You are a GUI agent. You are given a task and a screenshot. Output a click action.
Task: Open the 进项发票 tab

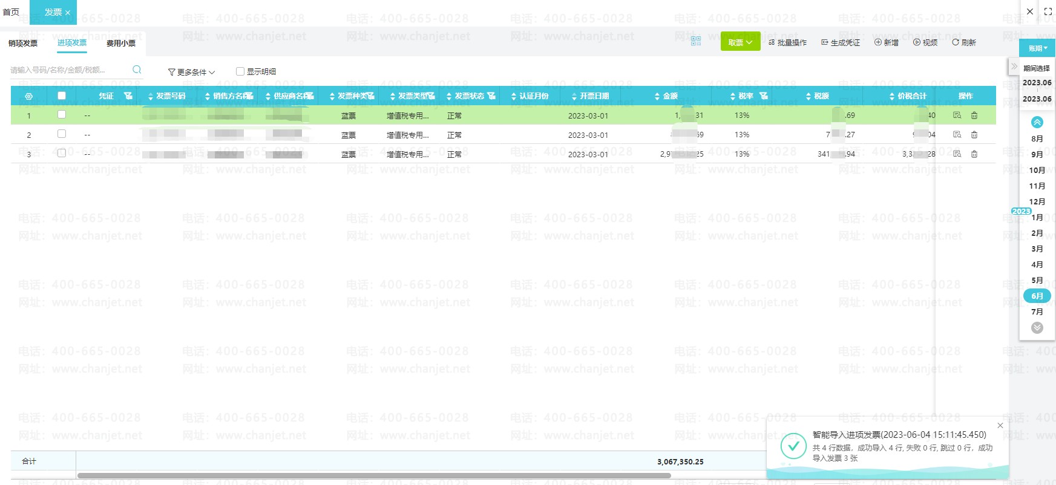(x=72, y=42)
